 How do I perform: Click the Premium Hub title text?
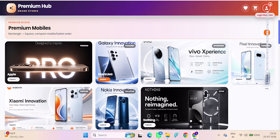pyautogui.click(x=35, y=6)
